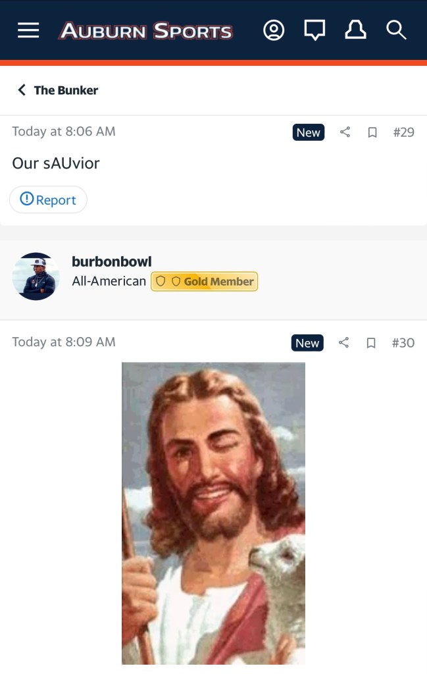Bookmark post #29
This screenshot has height=674, width=427.
(x=372, y=132)
